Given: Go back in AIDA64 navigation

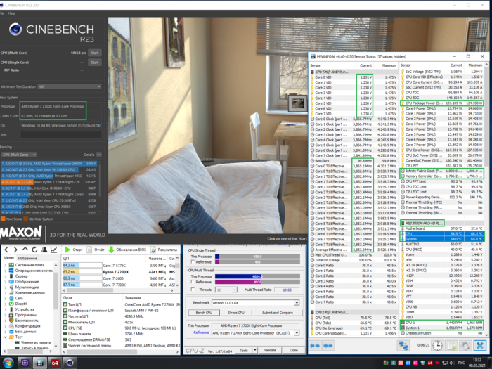Looking at the screenshot, I should [6, 250].
